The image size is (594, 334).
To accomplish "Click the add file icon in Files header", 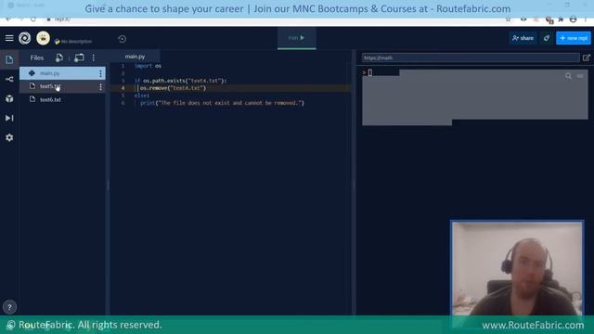I will (59, 58).
